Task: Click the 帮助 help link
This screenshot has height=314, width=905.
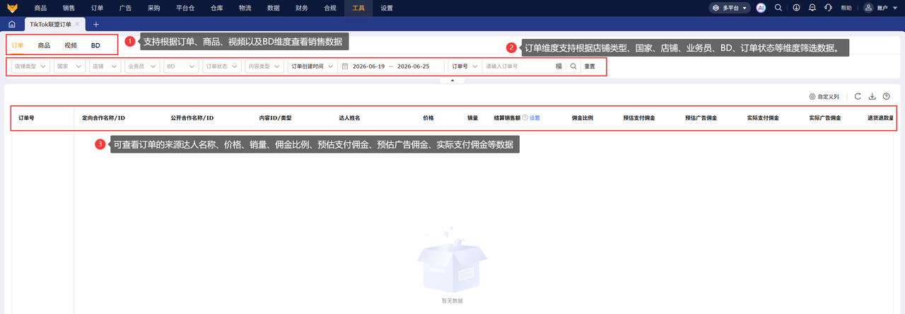Action: pos(846,8)
